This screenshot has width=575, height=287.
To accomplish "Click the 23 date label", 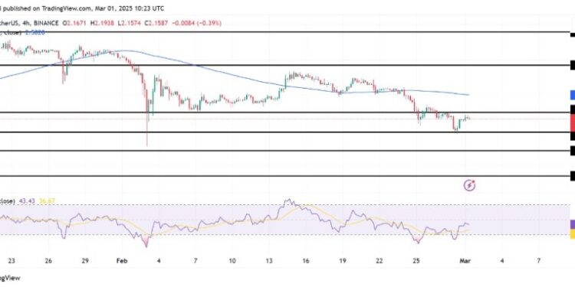I will click(11, 261).
